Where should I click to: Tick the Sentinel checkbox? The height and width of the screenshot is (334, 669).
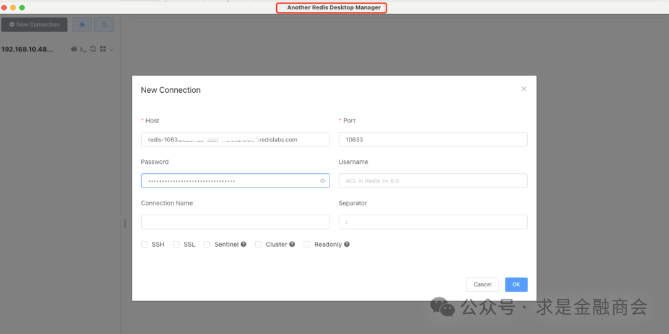pos(207,244)
